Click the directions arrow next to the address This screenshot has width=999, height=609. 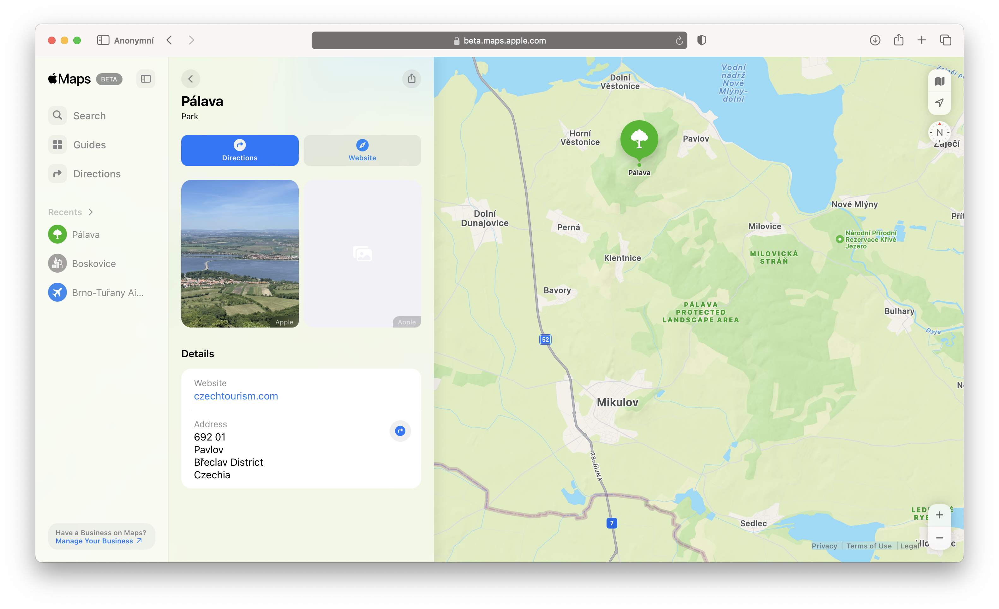click(x=400, y=431)
